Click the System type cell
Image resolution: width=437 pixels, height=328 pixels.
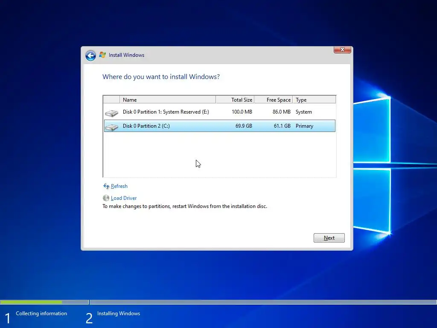(304, 112)
